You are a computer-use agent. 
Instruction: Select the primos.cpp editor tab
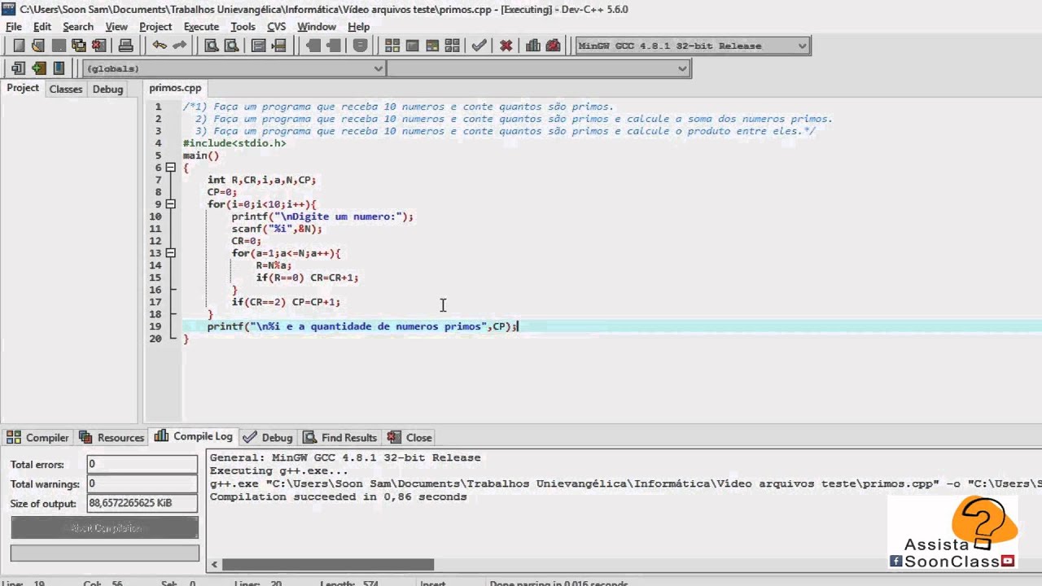[x=175, y=88]
